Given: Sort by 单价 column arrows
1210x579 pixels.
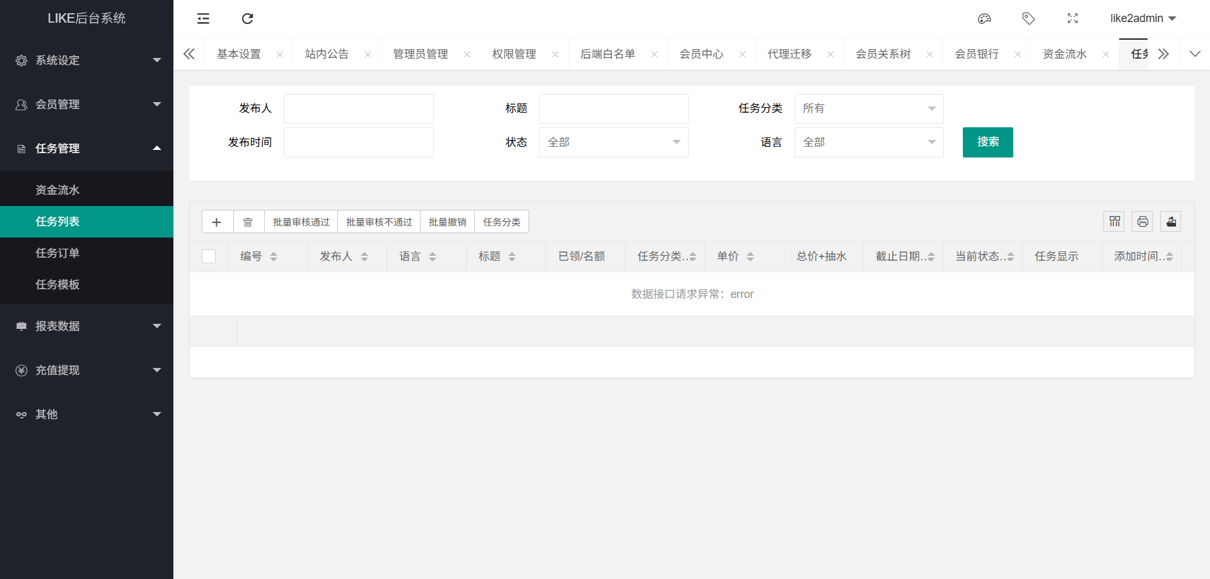Looking at the screenshot, I should pyautogui.click(x=750, y=256).
